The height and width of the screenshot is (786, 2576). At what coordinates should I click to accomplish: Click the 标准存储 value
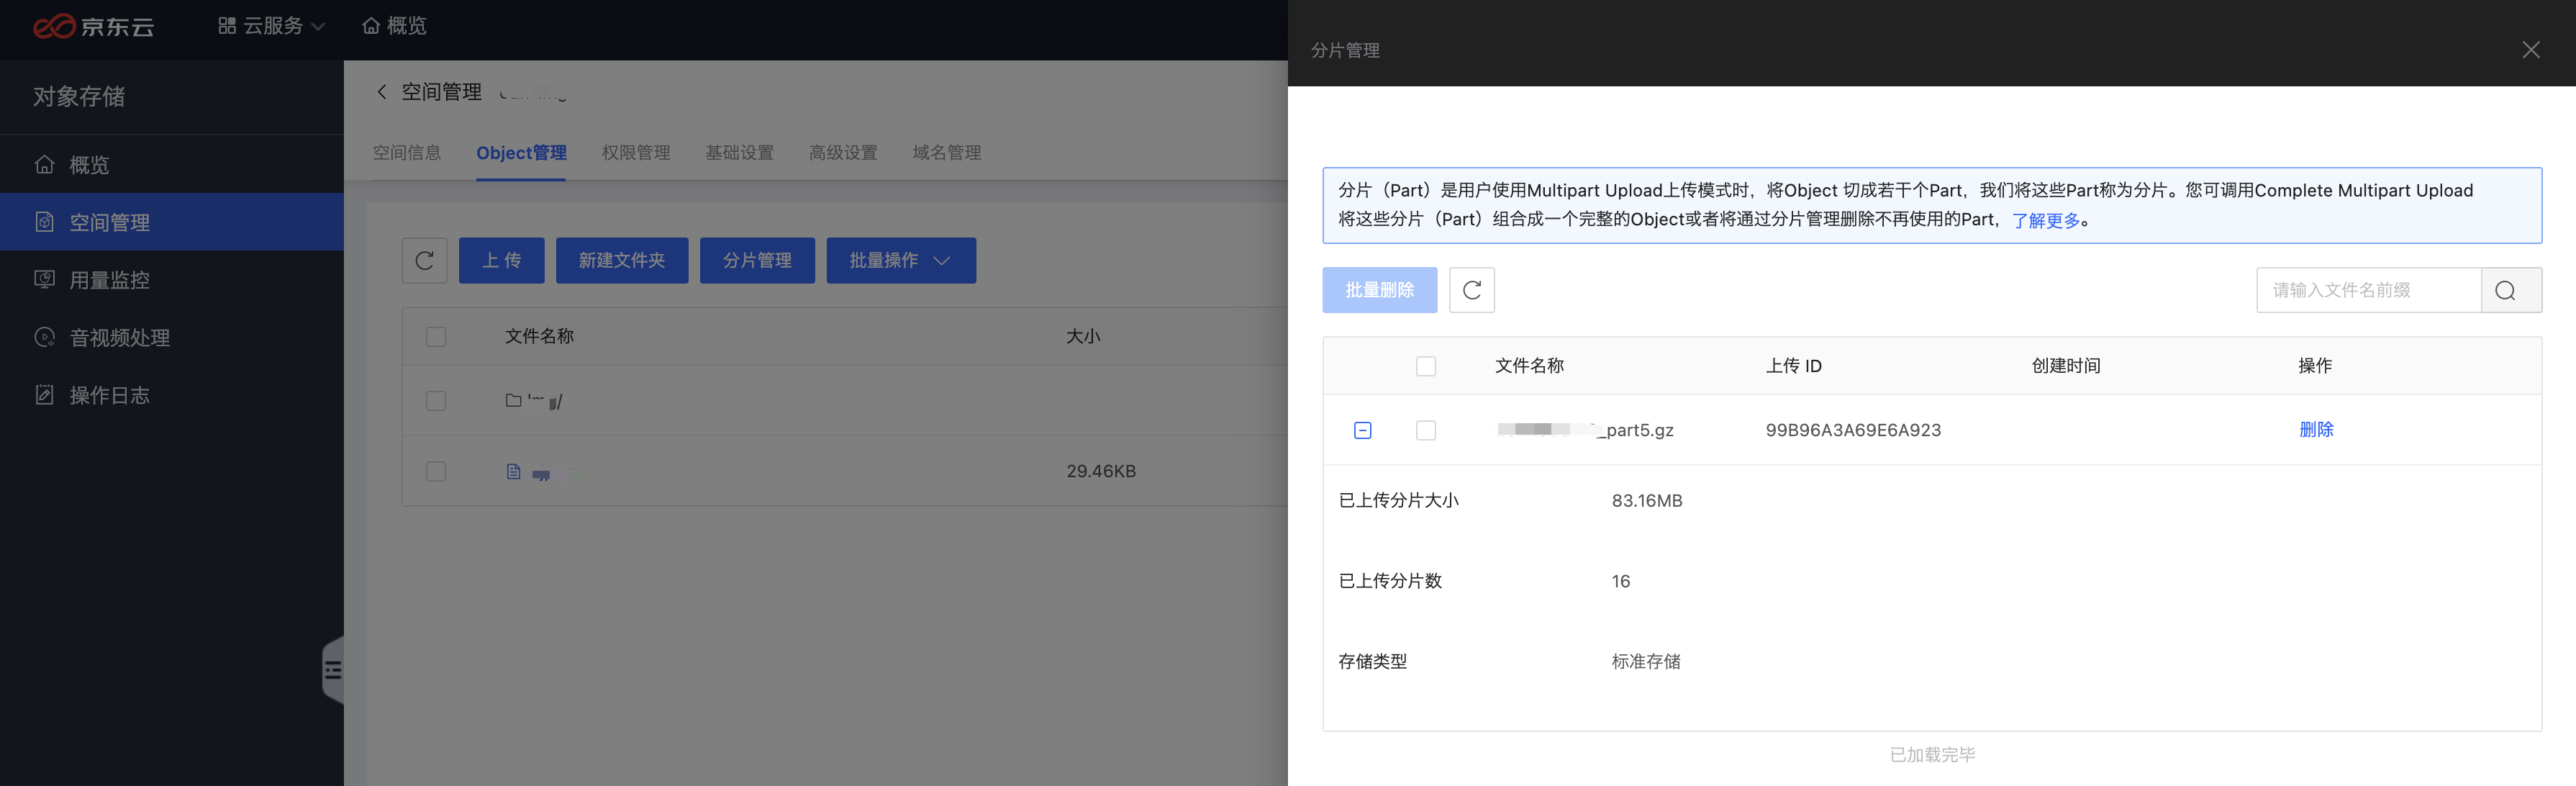pos(1646,662)
